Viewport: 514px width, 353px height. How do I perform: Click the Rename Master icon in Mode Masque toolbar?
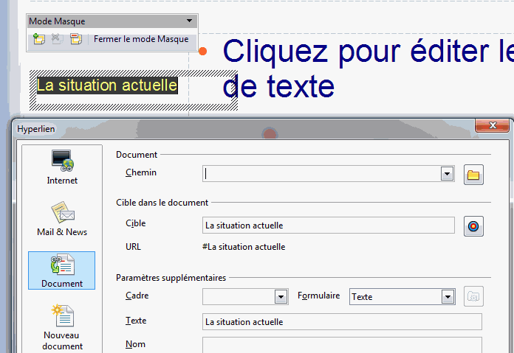[x=76, y=39]
